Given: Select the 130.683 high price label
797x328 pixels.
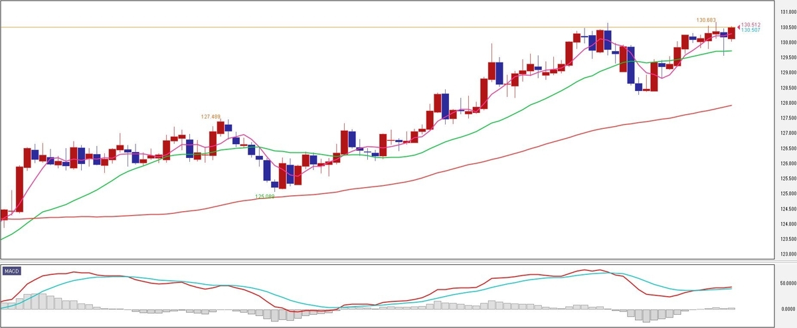Looking at the screenshot, I should [705, 20].
